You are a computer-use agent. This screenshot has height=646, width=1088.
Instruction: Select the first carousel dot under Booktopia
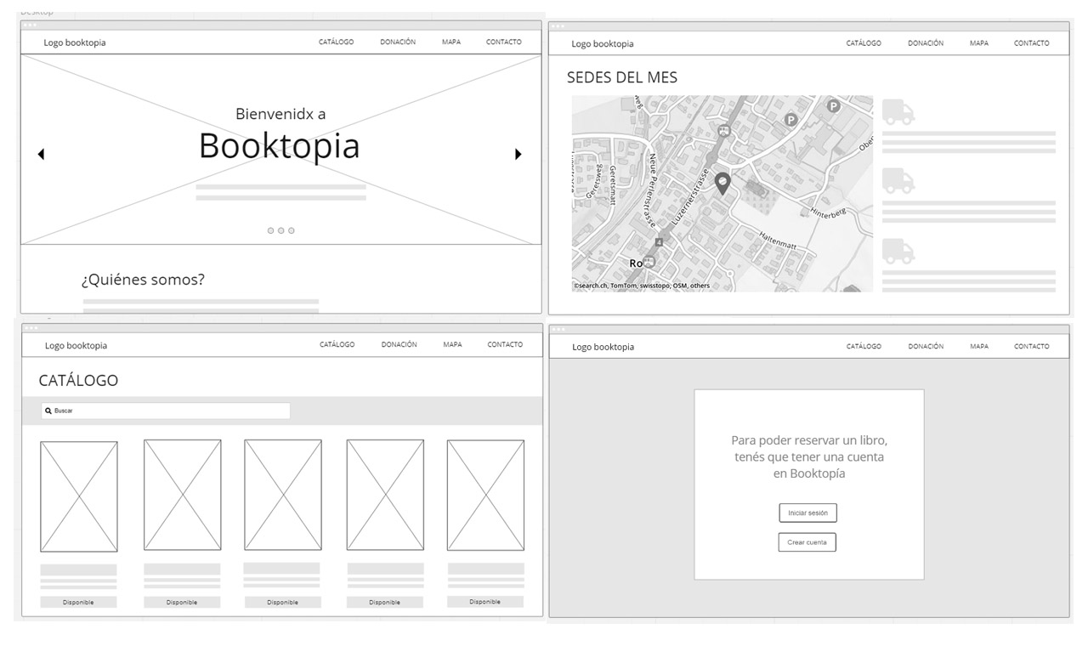[x=271, y=230]
